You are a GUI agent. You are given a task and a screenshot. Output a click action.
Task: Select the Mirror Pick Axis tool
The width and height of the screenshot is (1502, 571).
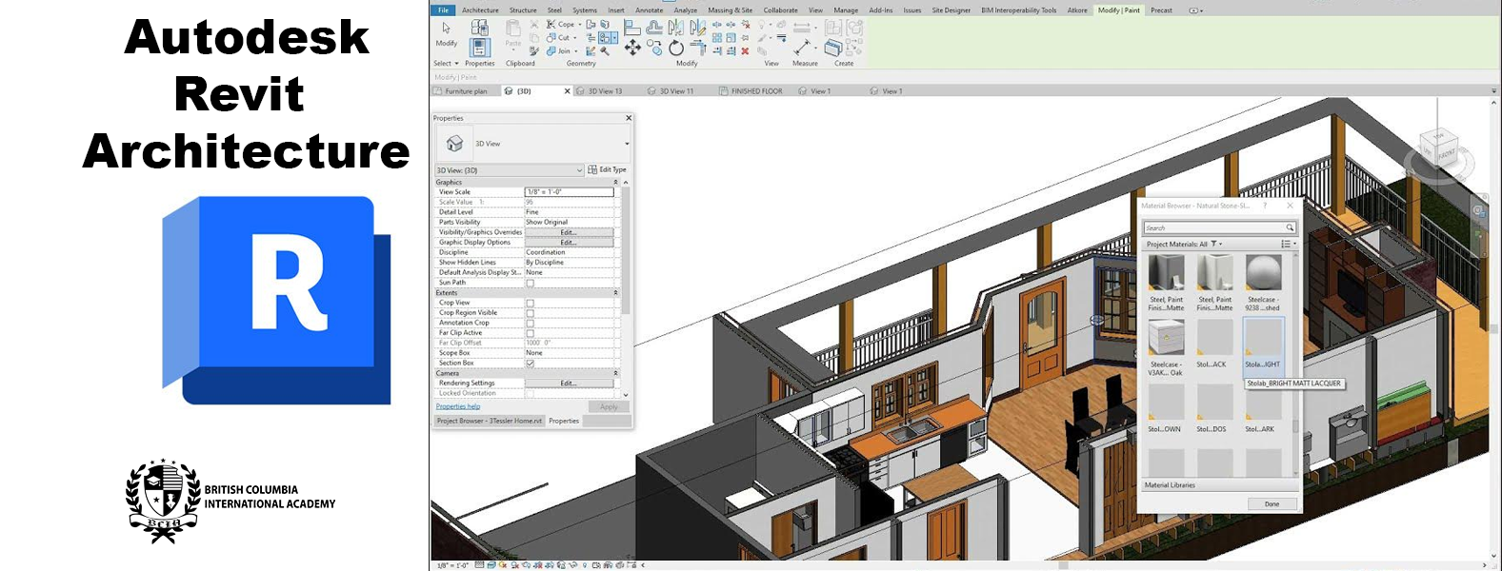[676, 28]
